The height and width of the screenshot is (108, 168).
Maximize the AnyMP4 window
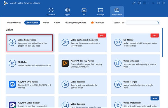tap(158, 3)
